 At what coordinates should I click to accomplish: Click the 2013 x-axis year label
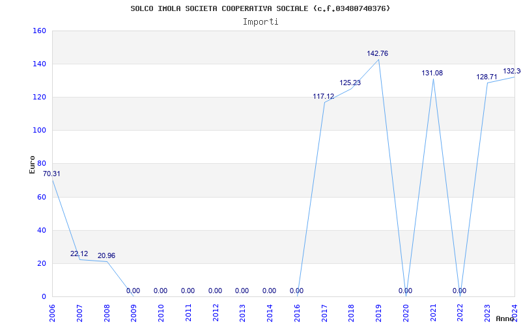tap(243, 313)
